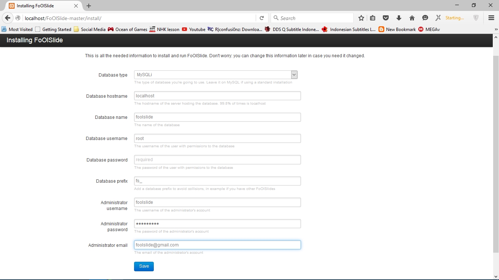Click the bookmark star icon
This screenshot has width=499, height=280.
(361, 18)
